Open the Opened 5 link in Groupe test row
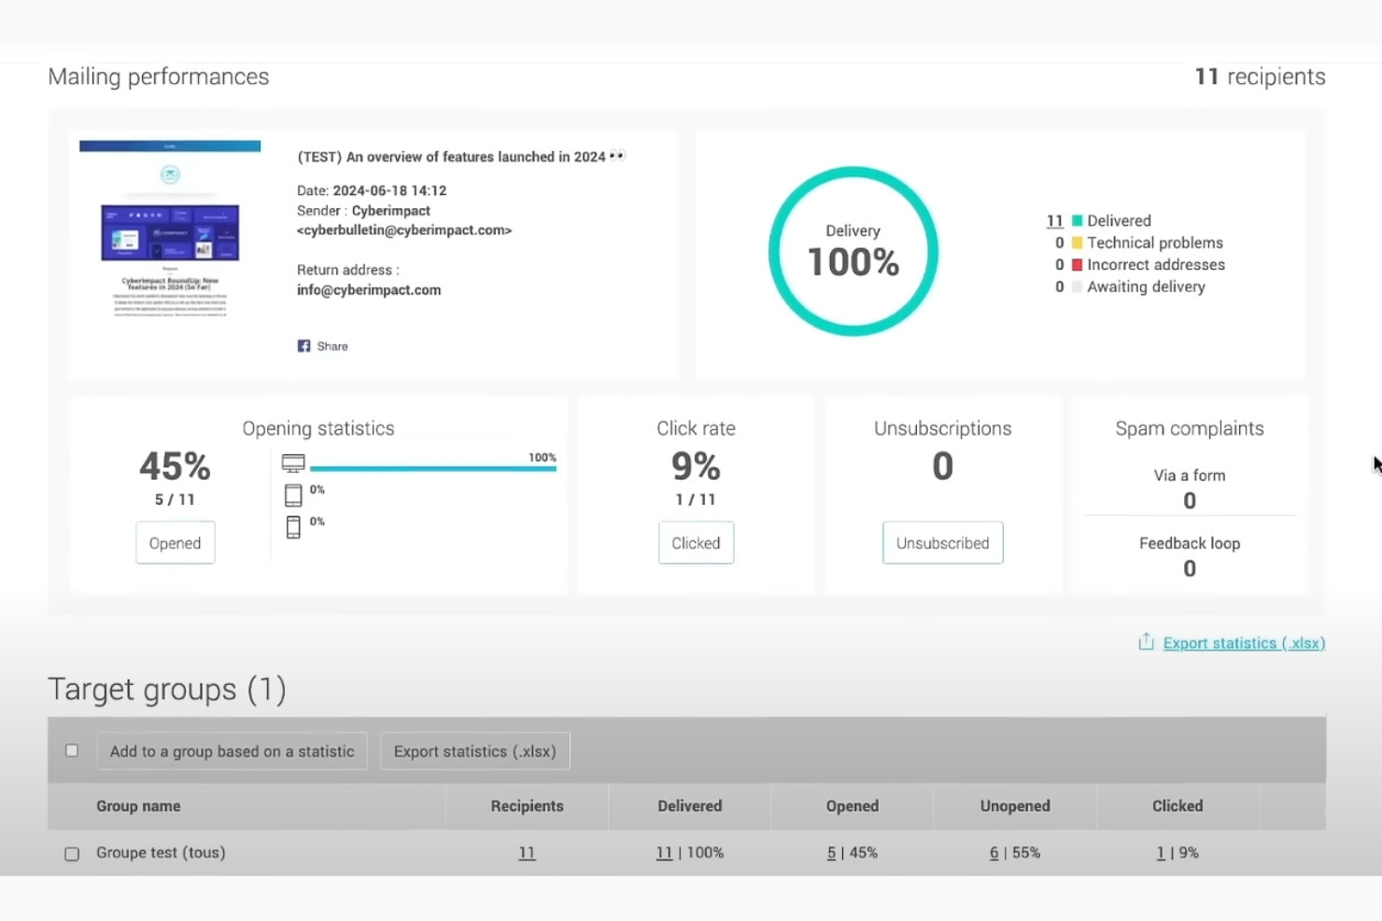The width and height of the screenshot is (1382, 921). 831,853
